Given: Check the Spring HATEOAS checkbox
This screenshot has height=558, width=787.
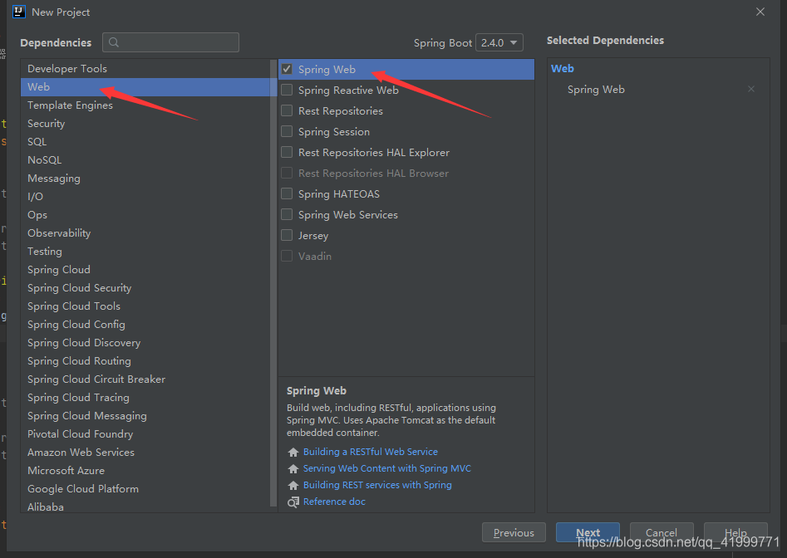Looking at the screenshot, I should pos(287,194).
